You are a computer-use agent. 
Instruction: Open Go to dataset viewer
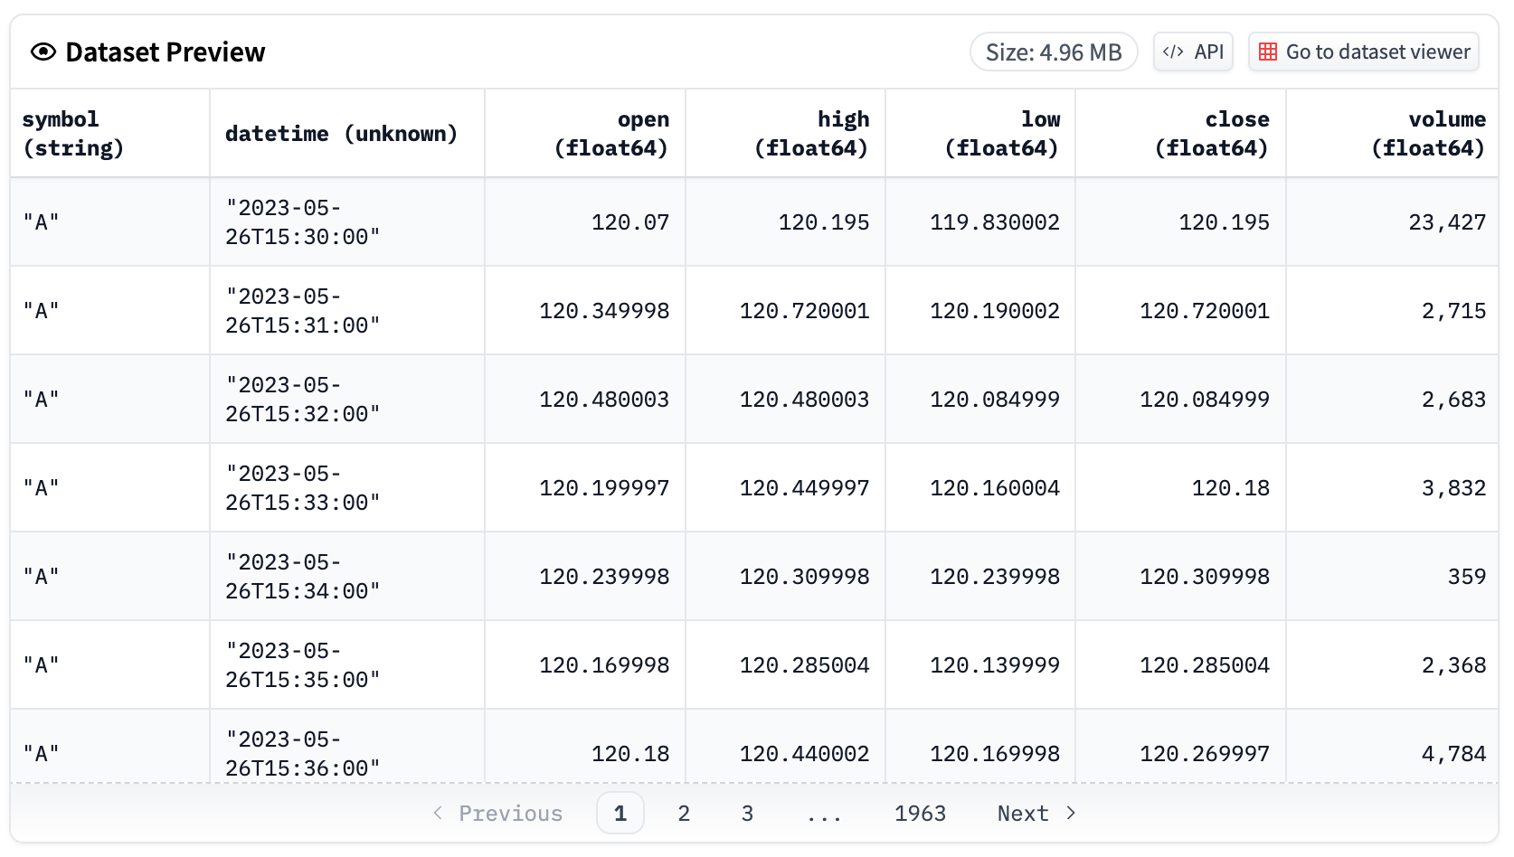pos(1363,52)
